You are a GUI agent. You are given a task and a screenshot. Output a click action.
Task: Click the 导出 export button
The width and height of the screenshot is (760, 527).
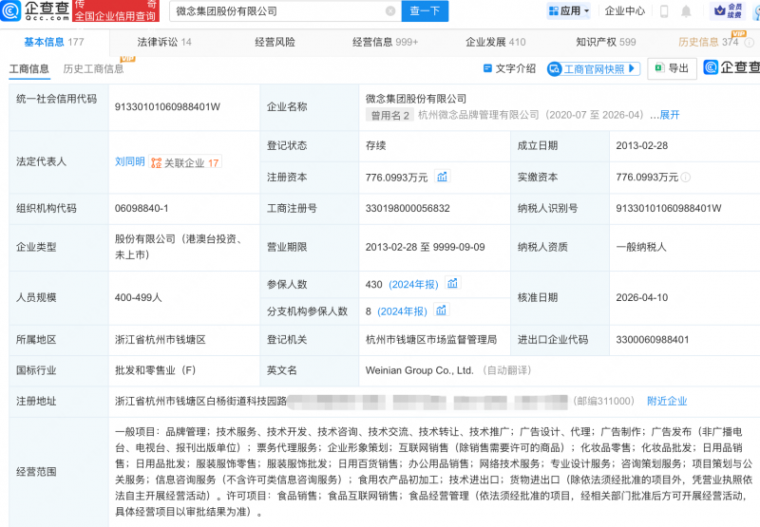pyautogui.click(x=672, y=68)
